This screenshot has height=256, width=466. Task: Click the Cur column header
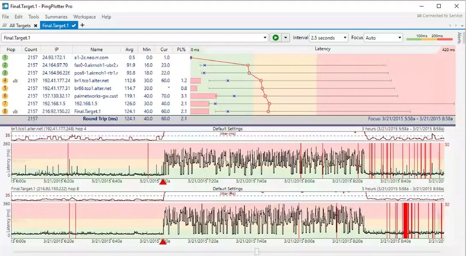[164, 49]
